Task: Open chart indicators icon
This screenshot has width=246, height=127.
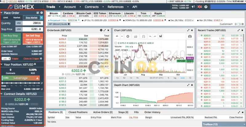Action: click(x=136, y=36)
